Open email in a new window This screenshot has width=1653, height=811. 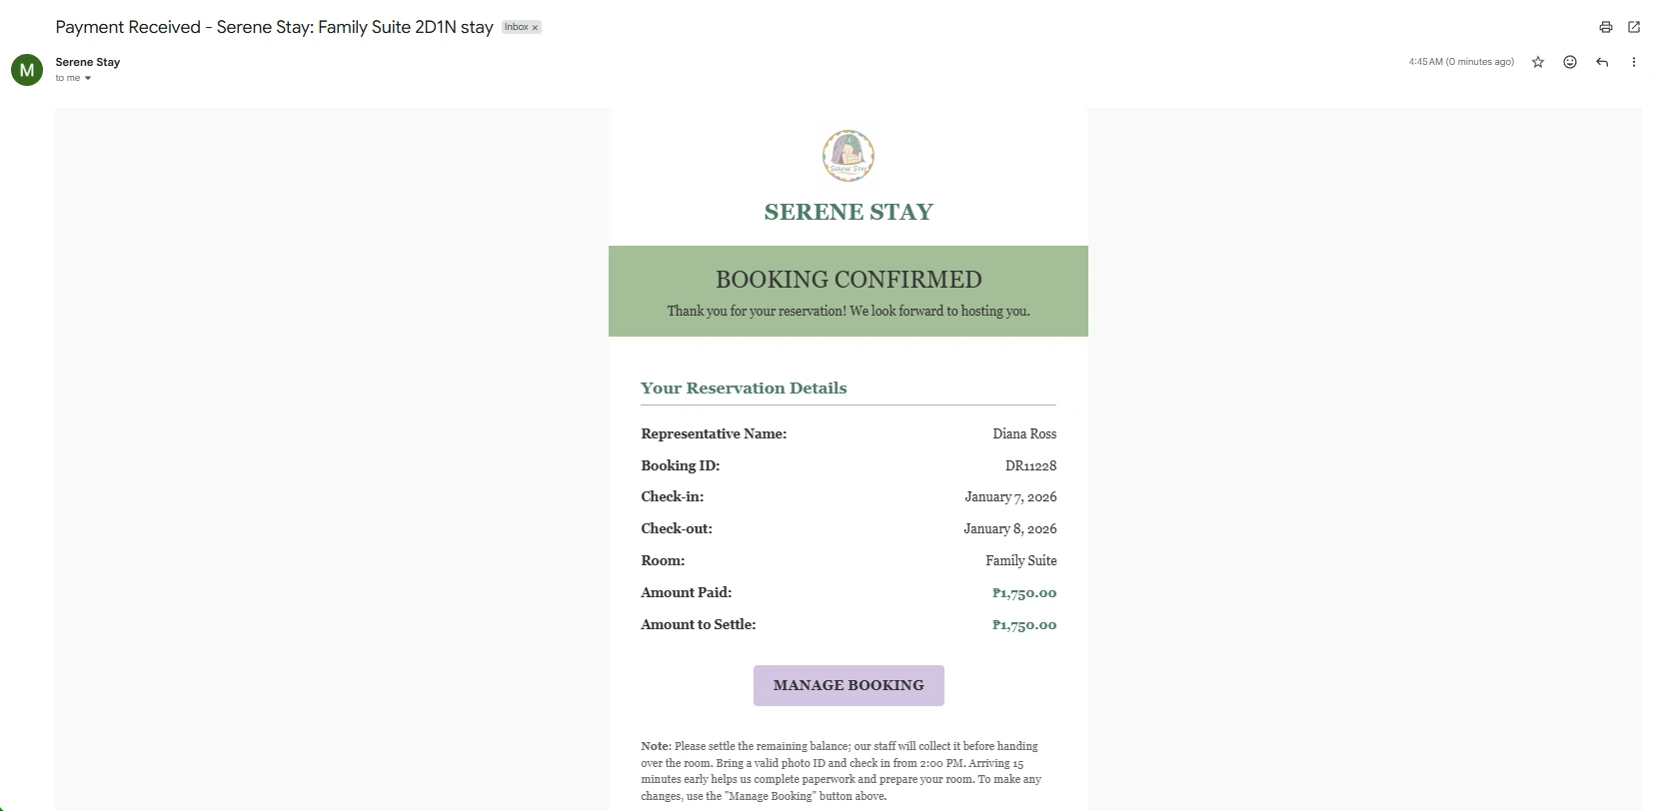click(x=1634, y=27)
